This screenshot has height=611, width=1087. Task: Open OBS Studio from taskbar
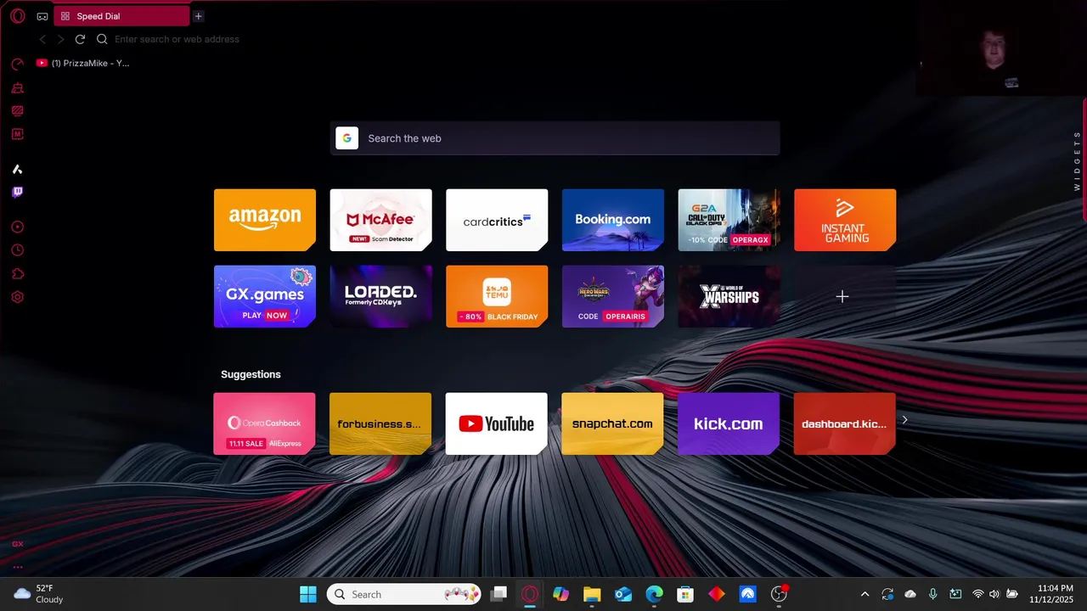pyautogui.click(x=779, y=594)
